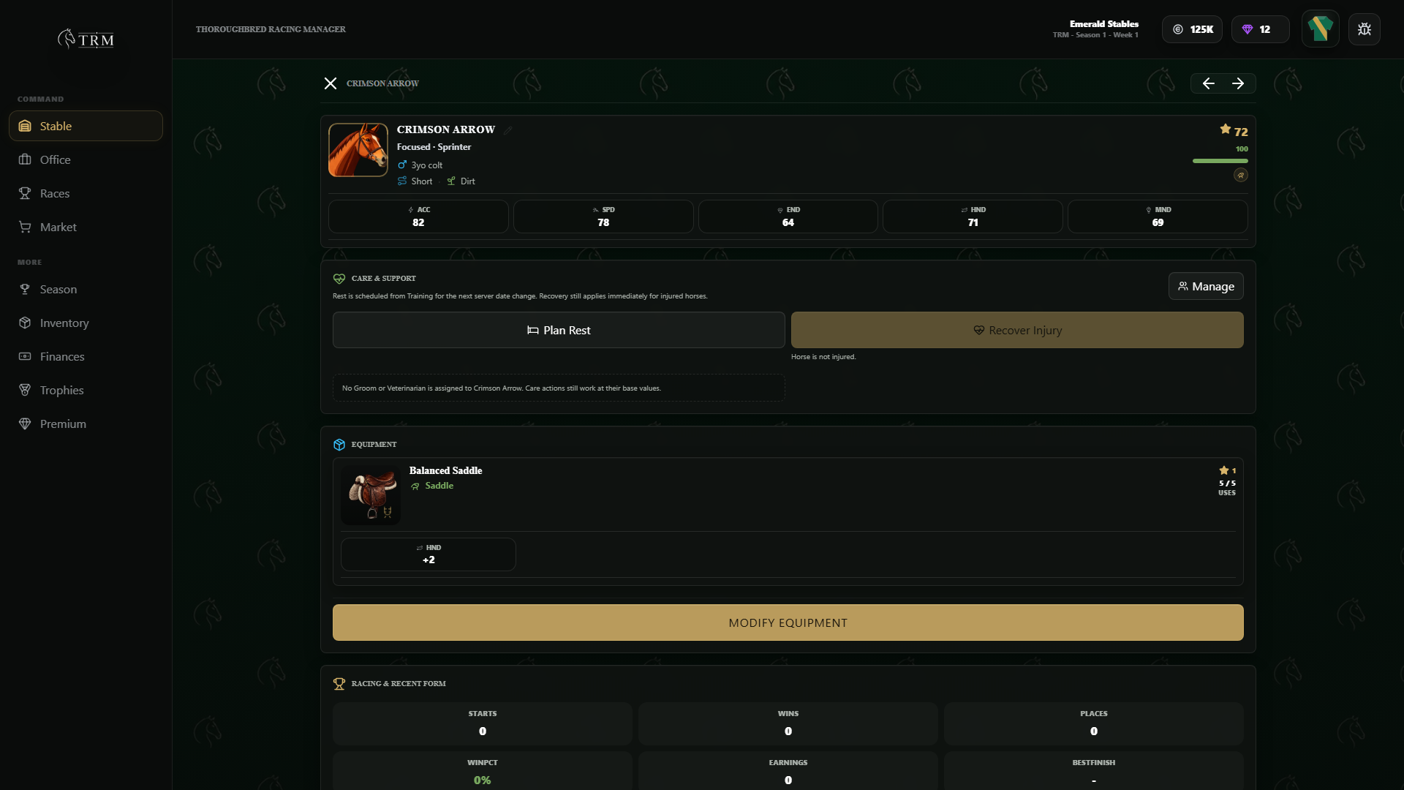
Task: Click the BestFinish stat tile
Action: click(x=1094, y=771)
